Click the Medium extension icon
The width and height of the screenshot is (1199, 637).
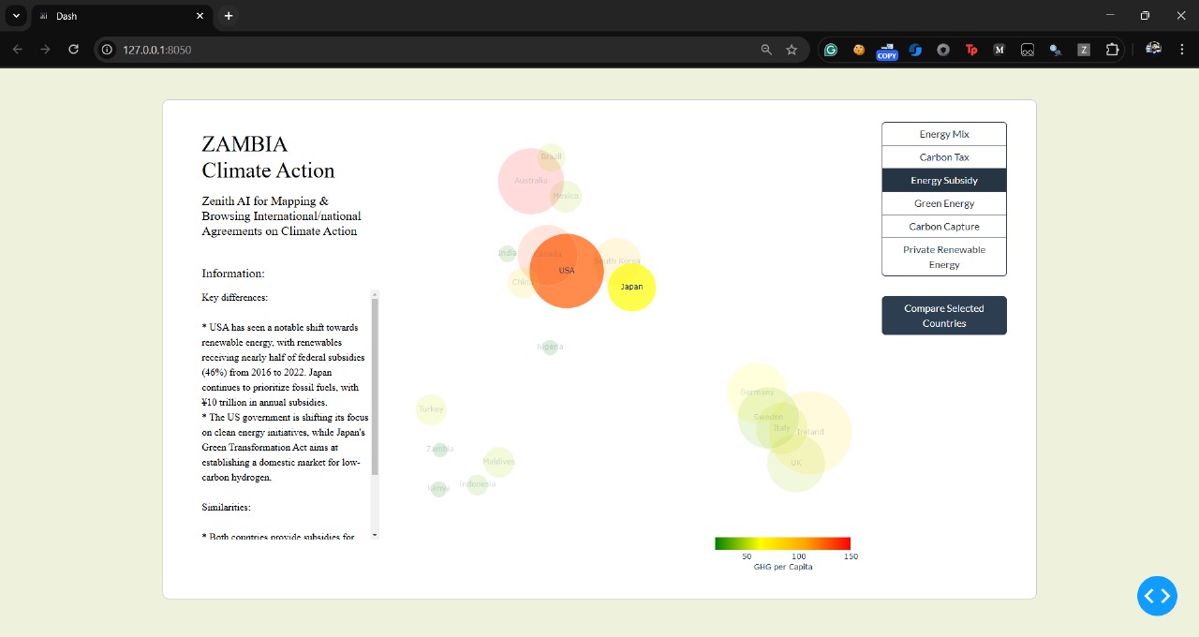pyautogui.click(x=999, y=50)
